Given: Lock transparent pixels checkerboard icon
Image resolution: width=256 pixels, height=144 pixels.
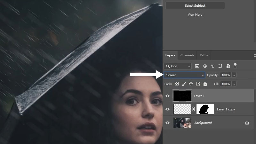Looking at the screenshot, I should 177,84.
